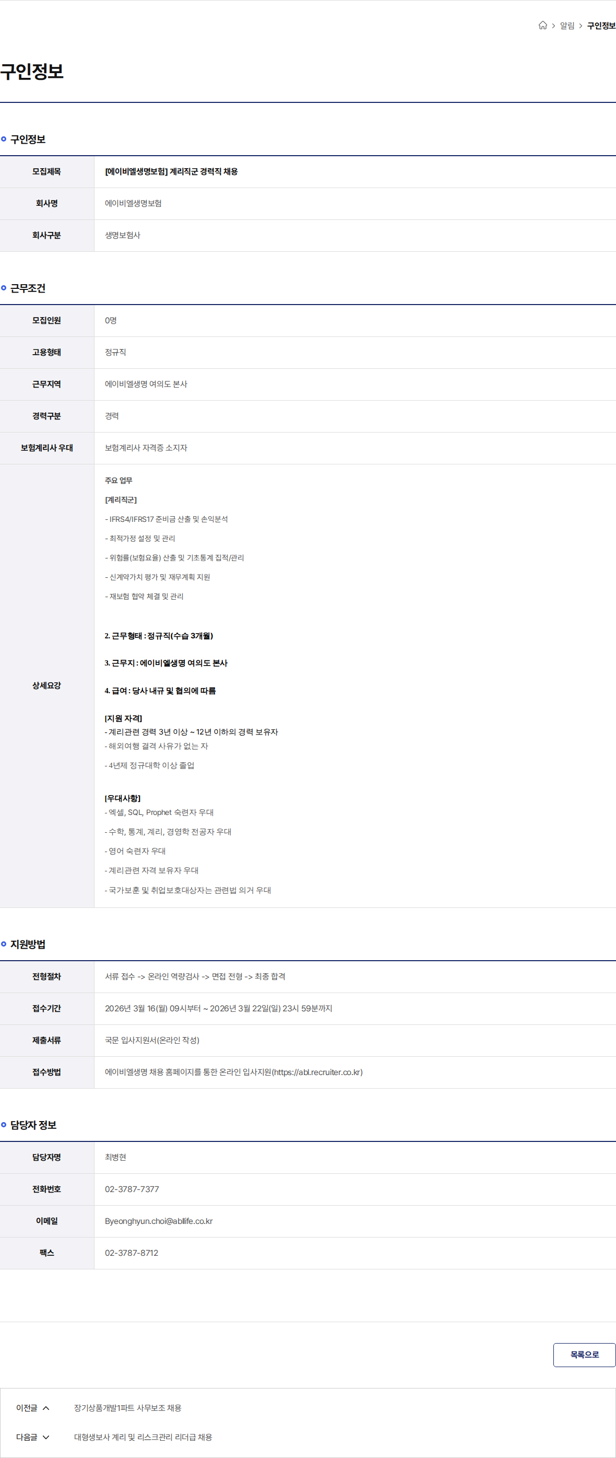Return to list with 목록으로 button
This screenshot has height=1458, width=616.
coord(584,1355)
